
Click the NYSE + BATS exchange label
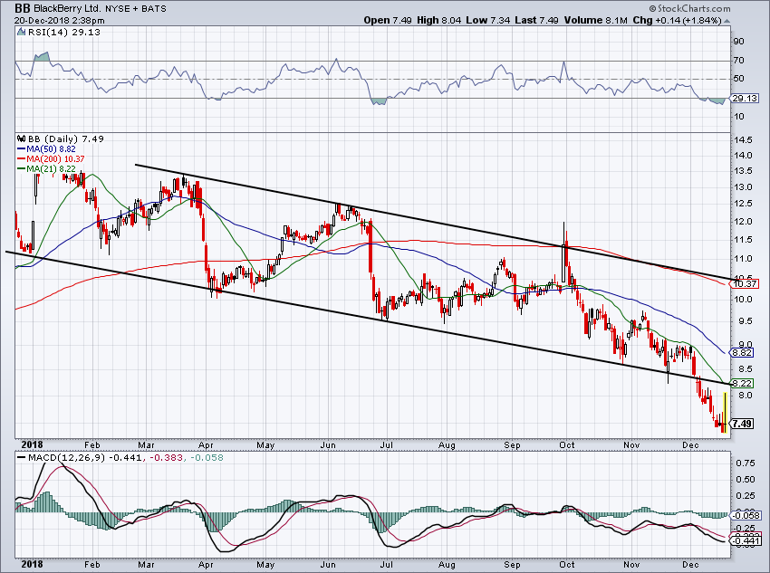[135, 8]
